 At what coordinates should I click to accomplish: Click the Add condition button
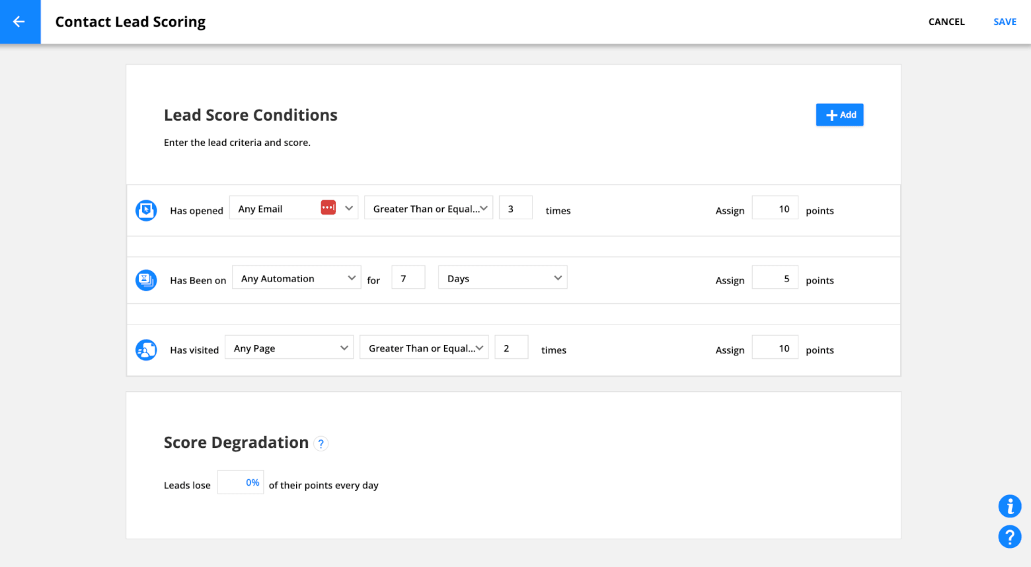pyautogui.click(x=839, y=115)
